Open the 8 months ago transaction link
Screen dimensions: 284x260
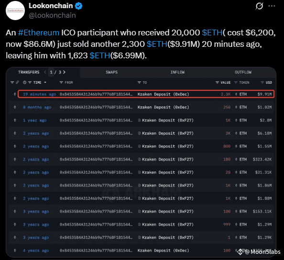point(37,107)
